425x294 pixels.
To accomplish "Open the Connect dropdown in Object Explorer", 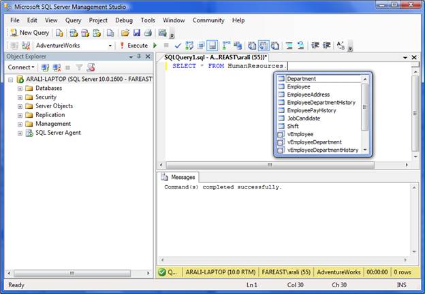I will 21,67.
